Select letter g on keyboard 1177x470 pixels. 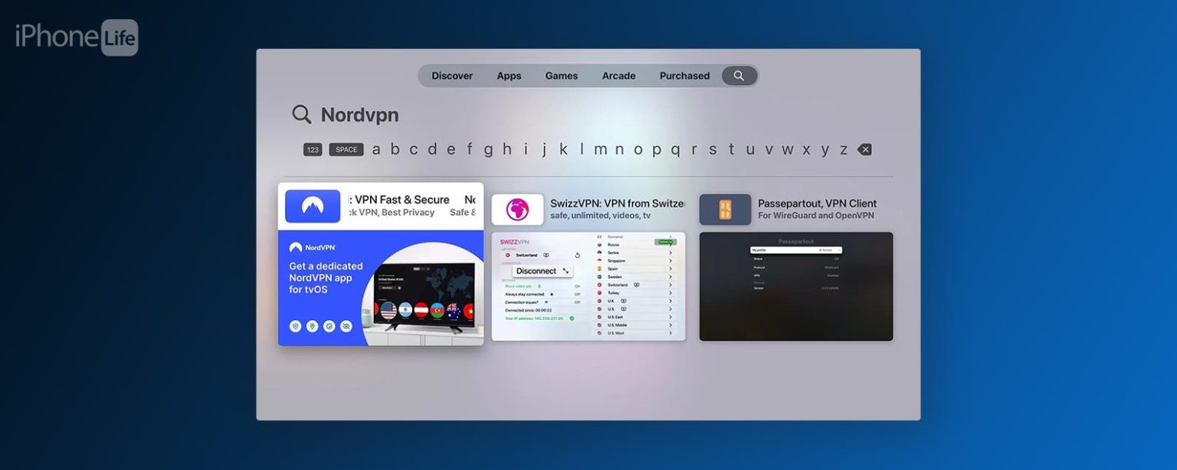coord(488,150)
